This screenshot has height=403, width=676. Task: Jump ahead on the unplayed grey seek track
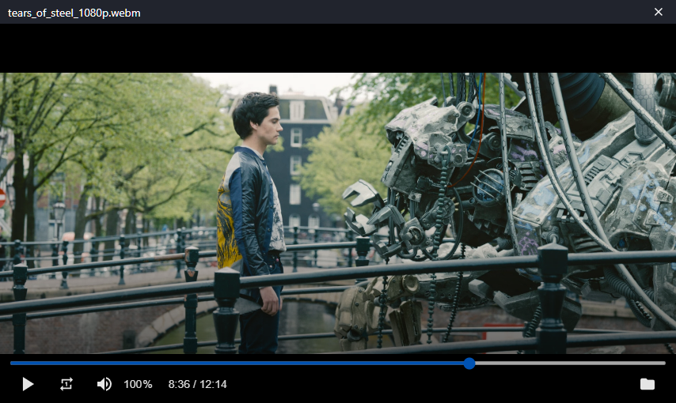click(x=570, y=363)
